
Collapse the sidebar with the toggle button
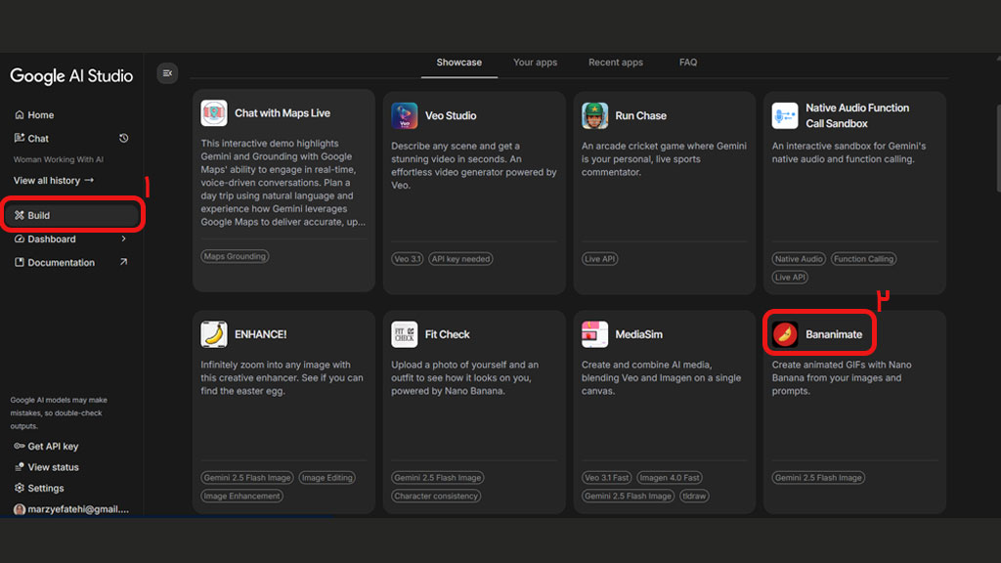pyautogui.click(x=167, y=73)
